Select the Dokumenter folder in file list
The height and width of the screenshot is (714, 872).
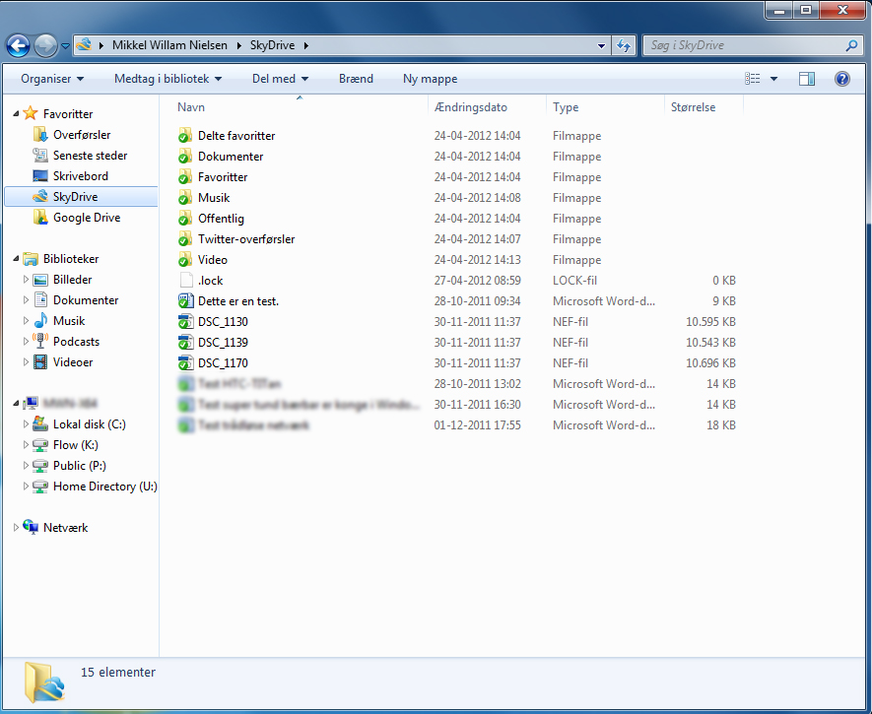click(231, 157)
